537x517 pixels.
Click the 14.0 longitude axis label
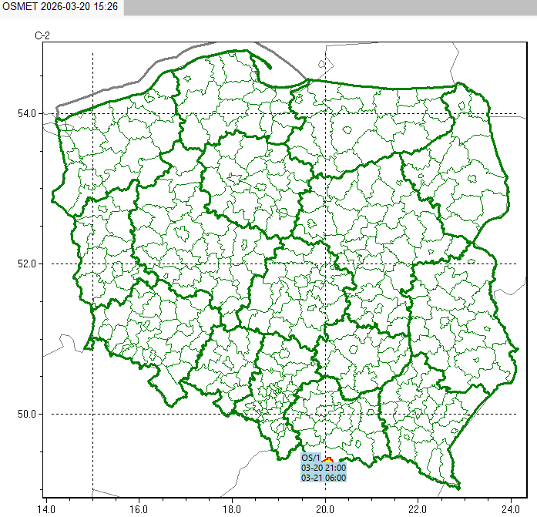coord(45,509)
